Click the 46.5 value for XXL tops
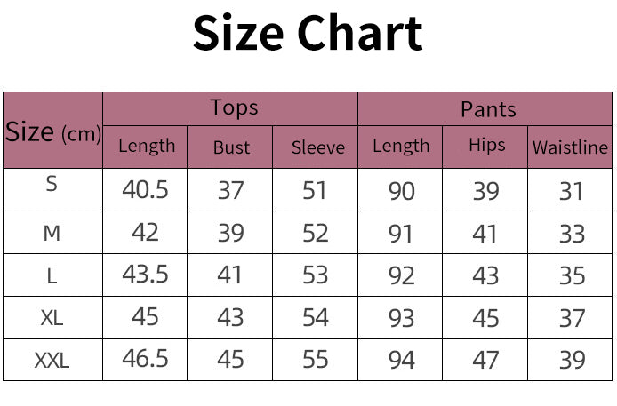The width and height of the screenshot is (617, 406). pyautogui.click(x=145, y=359)
